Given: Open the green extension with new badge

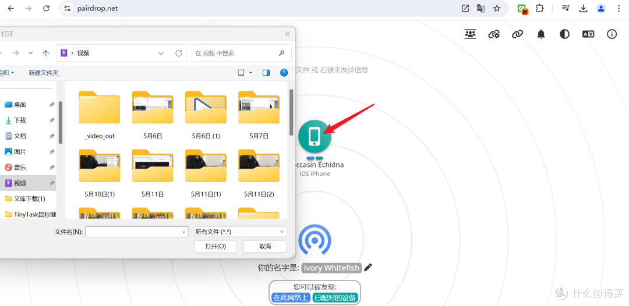Looking at the screenshot, I should pyautogui.click(x=522, y=9).
